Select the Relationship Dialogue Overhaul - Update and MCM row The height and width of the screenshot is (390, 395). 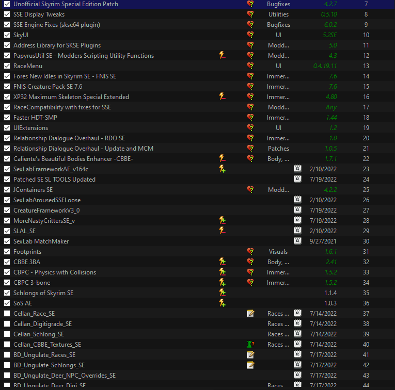197,149
